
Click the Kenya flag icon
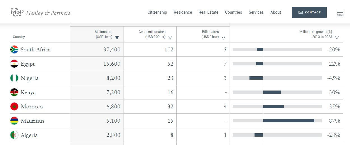(14, 92)
